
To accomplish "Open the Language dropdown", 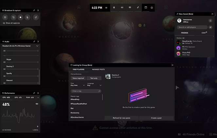I will tap(94, 85).
